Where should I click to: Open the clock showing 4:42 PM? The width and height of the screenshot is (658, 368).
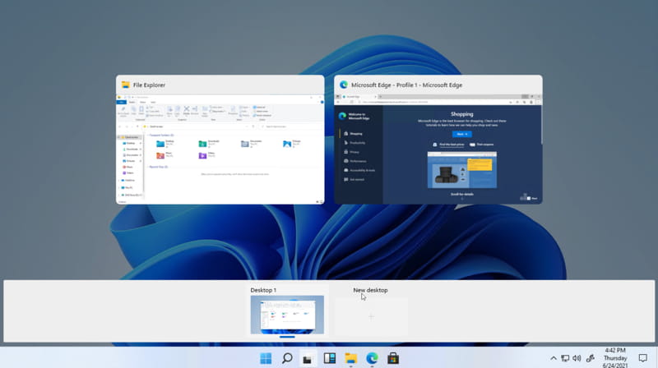615,358
